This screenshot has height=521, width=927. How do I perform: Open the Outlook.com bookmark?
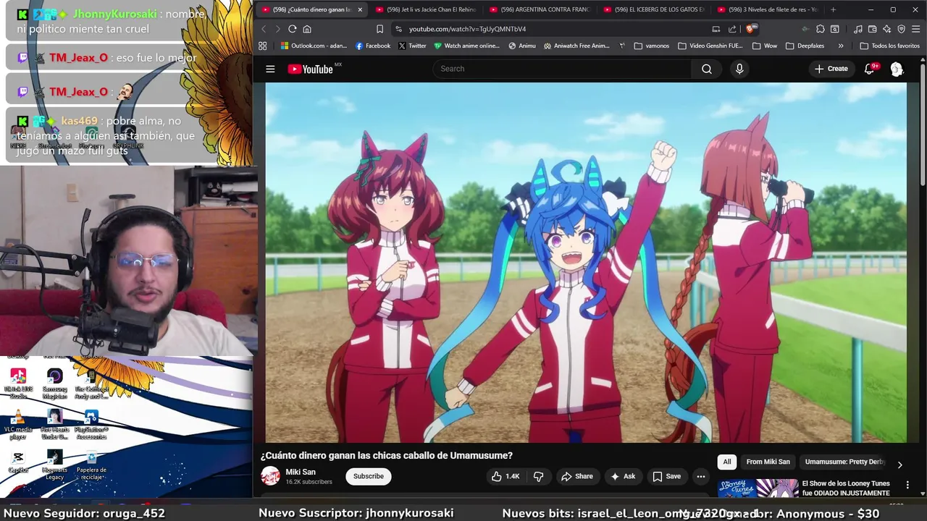point(314,46)
